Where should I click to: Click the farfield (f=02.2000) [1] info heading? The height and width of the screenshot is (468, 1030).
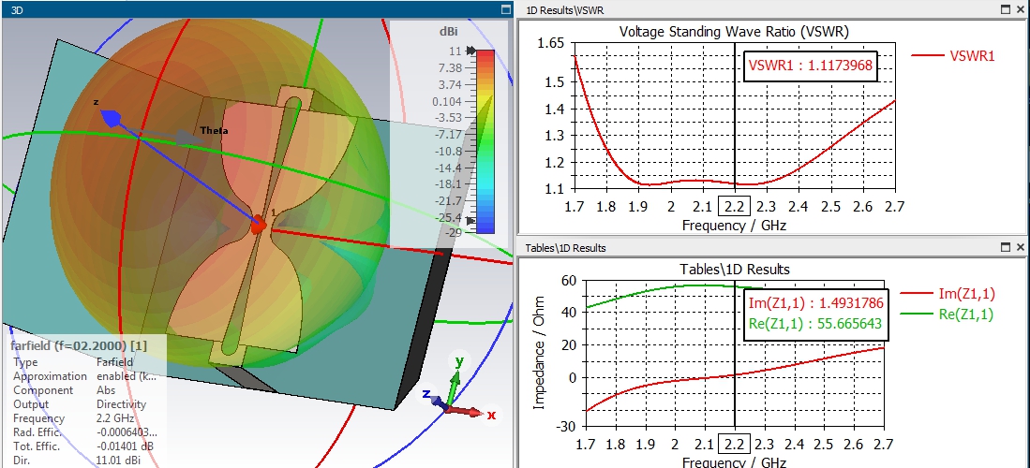(79, 346)
